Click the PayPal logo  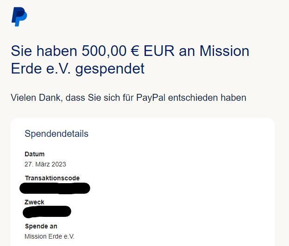pyautogui.click(x=19, y=17)
